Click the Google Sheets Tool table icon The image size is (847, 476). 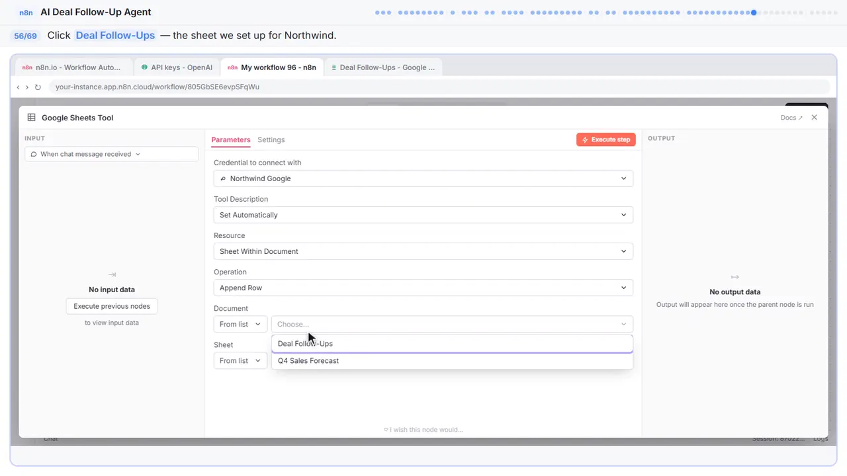coord(31,118)
